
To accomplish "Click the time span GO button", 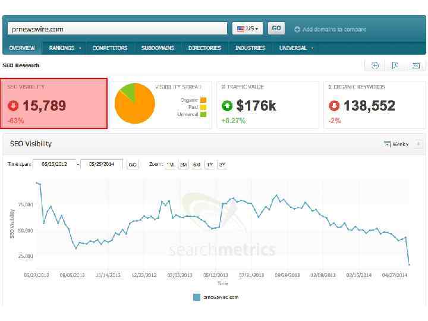I will (133, 165).
